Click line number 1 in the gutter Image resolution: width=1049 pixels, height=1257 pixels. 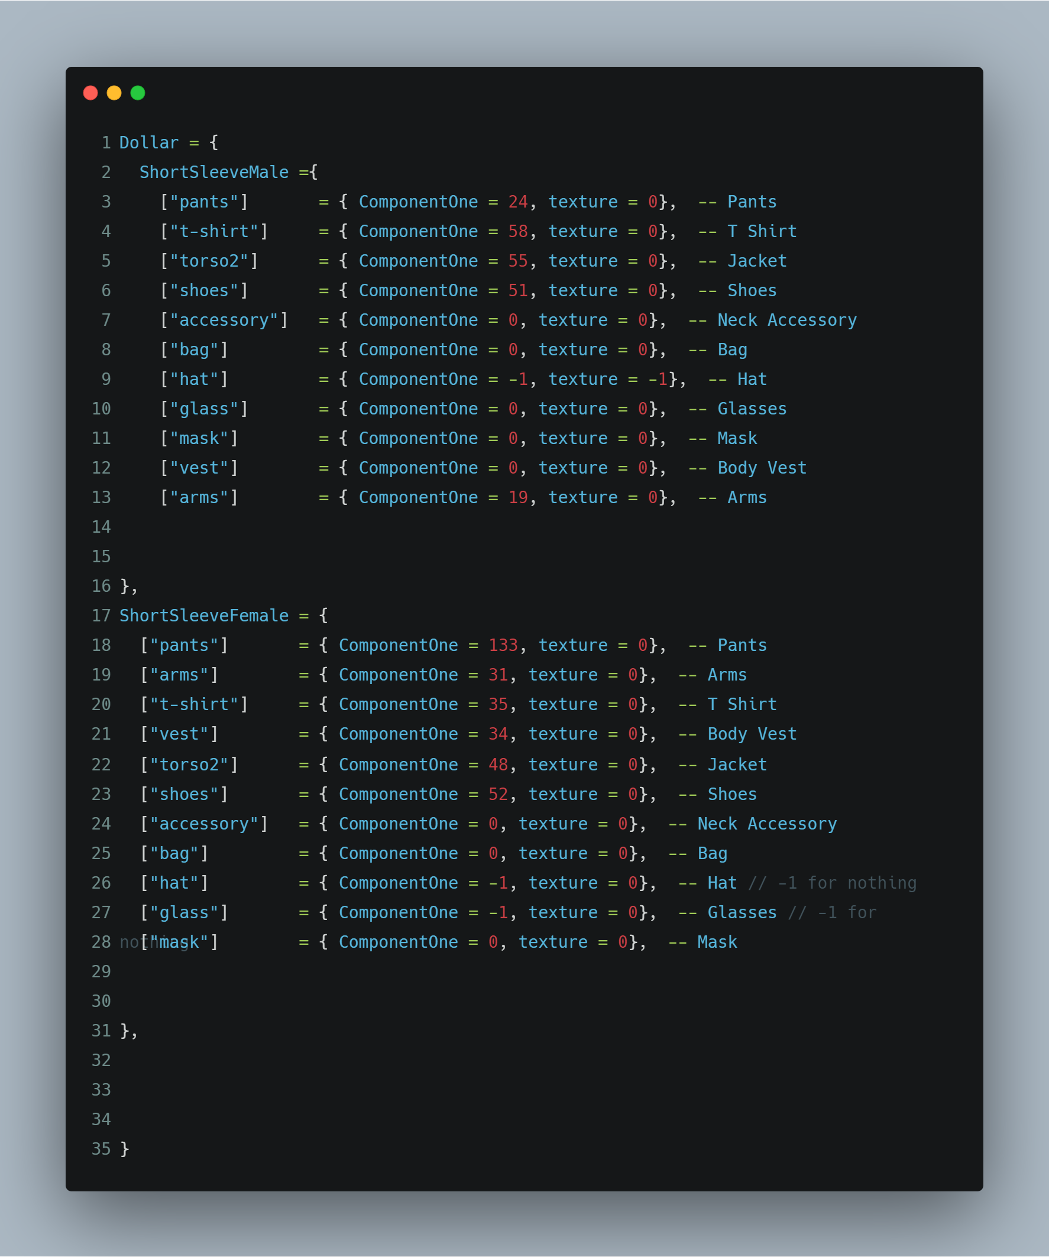click(106, 142)
